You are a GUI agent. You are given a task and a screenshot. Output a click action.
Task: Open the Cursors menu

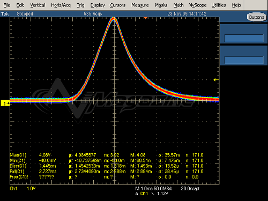(x=117, y=5)
